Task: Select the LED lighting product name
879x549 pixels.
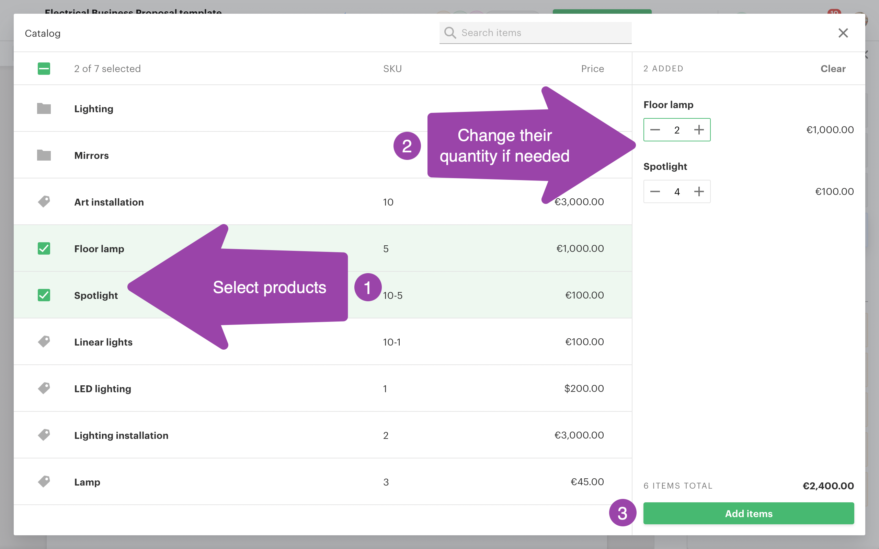Action: (x=102, y=388)
